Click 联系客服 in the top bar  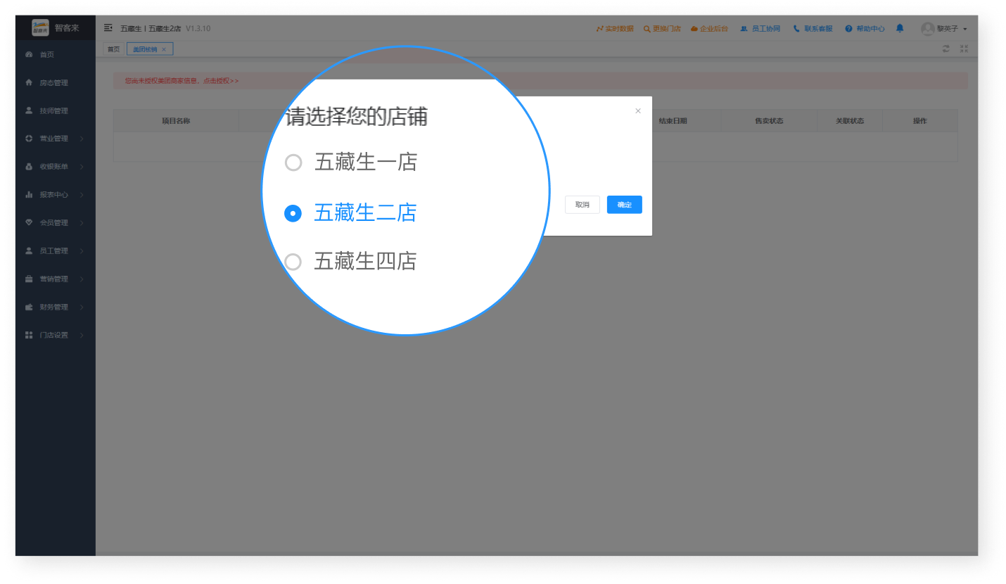[x=813, y=29]
